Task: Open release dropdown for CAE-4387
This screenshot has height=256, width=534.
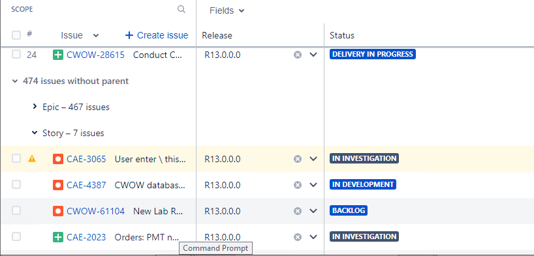Action: (313, 185)
